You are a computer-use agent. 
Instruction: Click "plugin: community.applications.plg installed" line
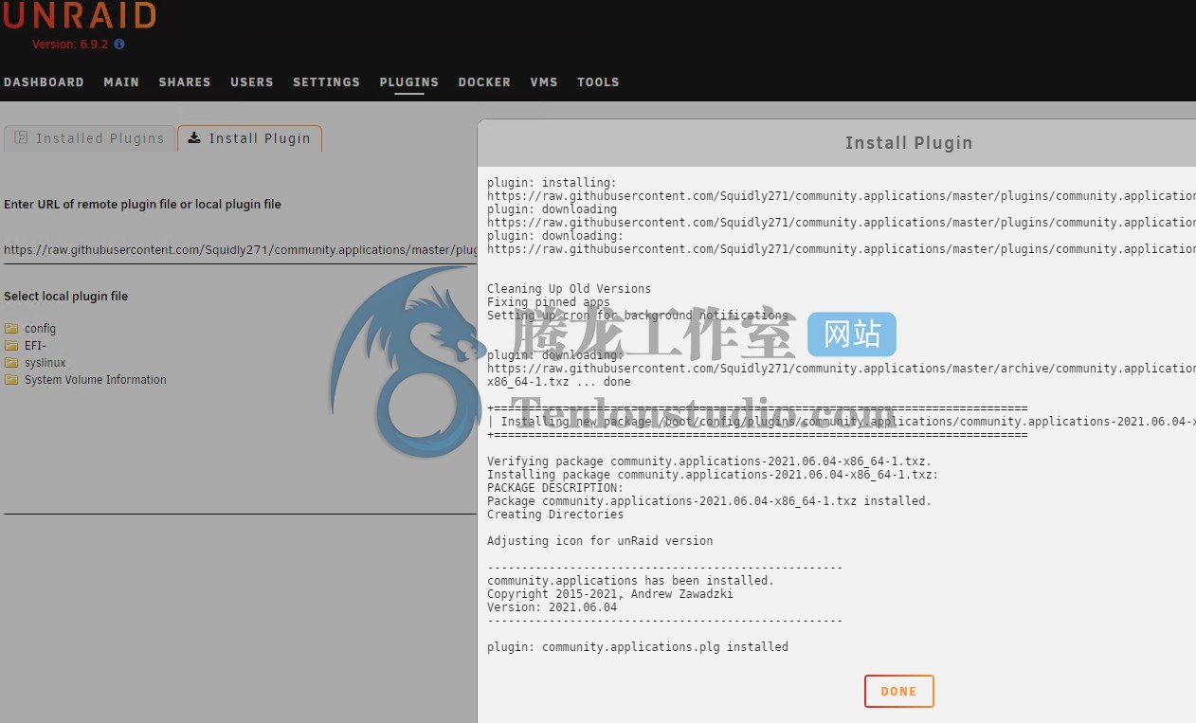point(638,647)
